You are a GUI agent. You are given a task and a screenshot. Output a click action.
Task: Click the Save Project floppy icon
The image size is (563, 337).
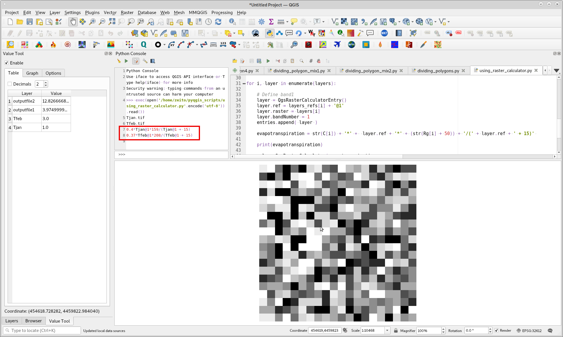coord(30,22)
